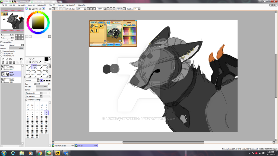Choose the Marker tool
278x156 pixels.
coord(28,71)
